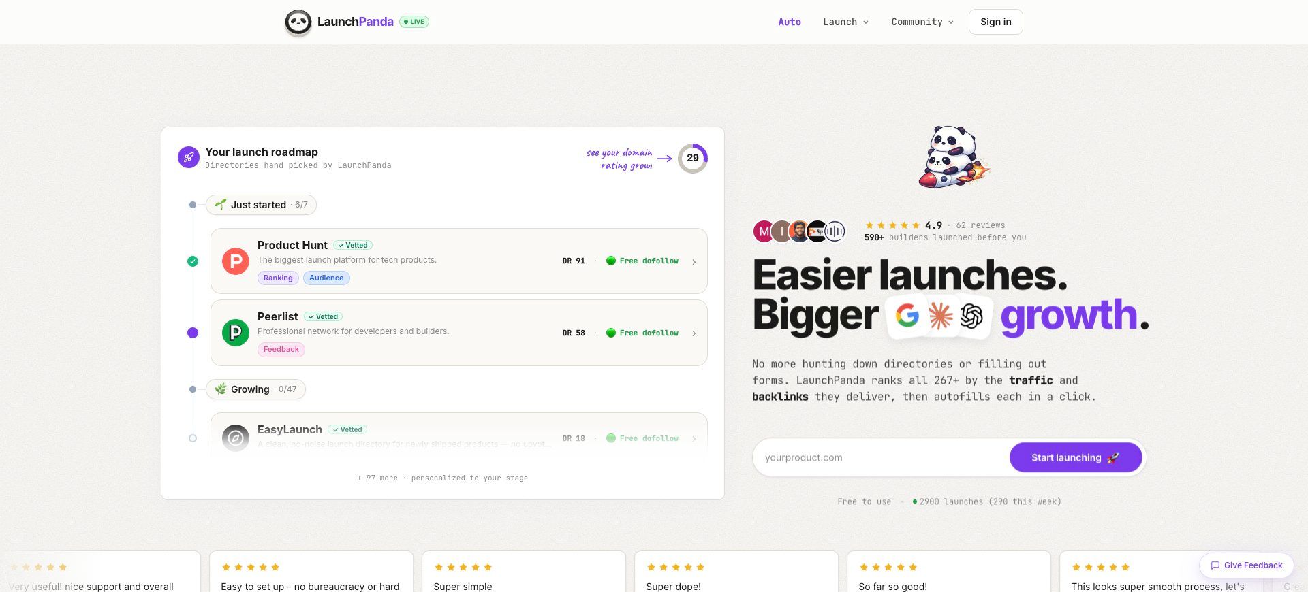Click the 'Easy to set up' review card

coord(311,572)
